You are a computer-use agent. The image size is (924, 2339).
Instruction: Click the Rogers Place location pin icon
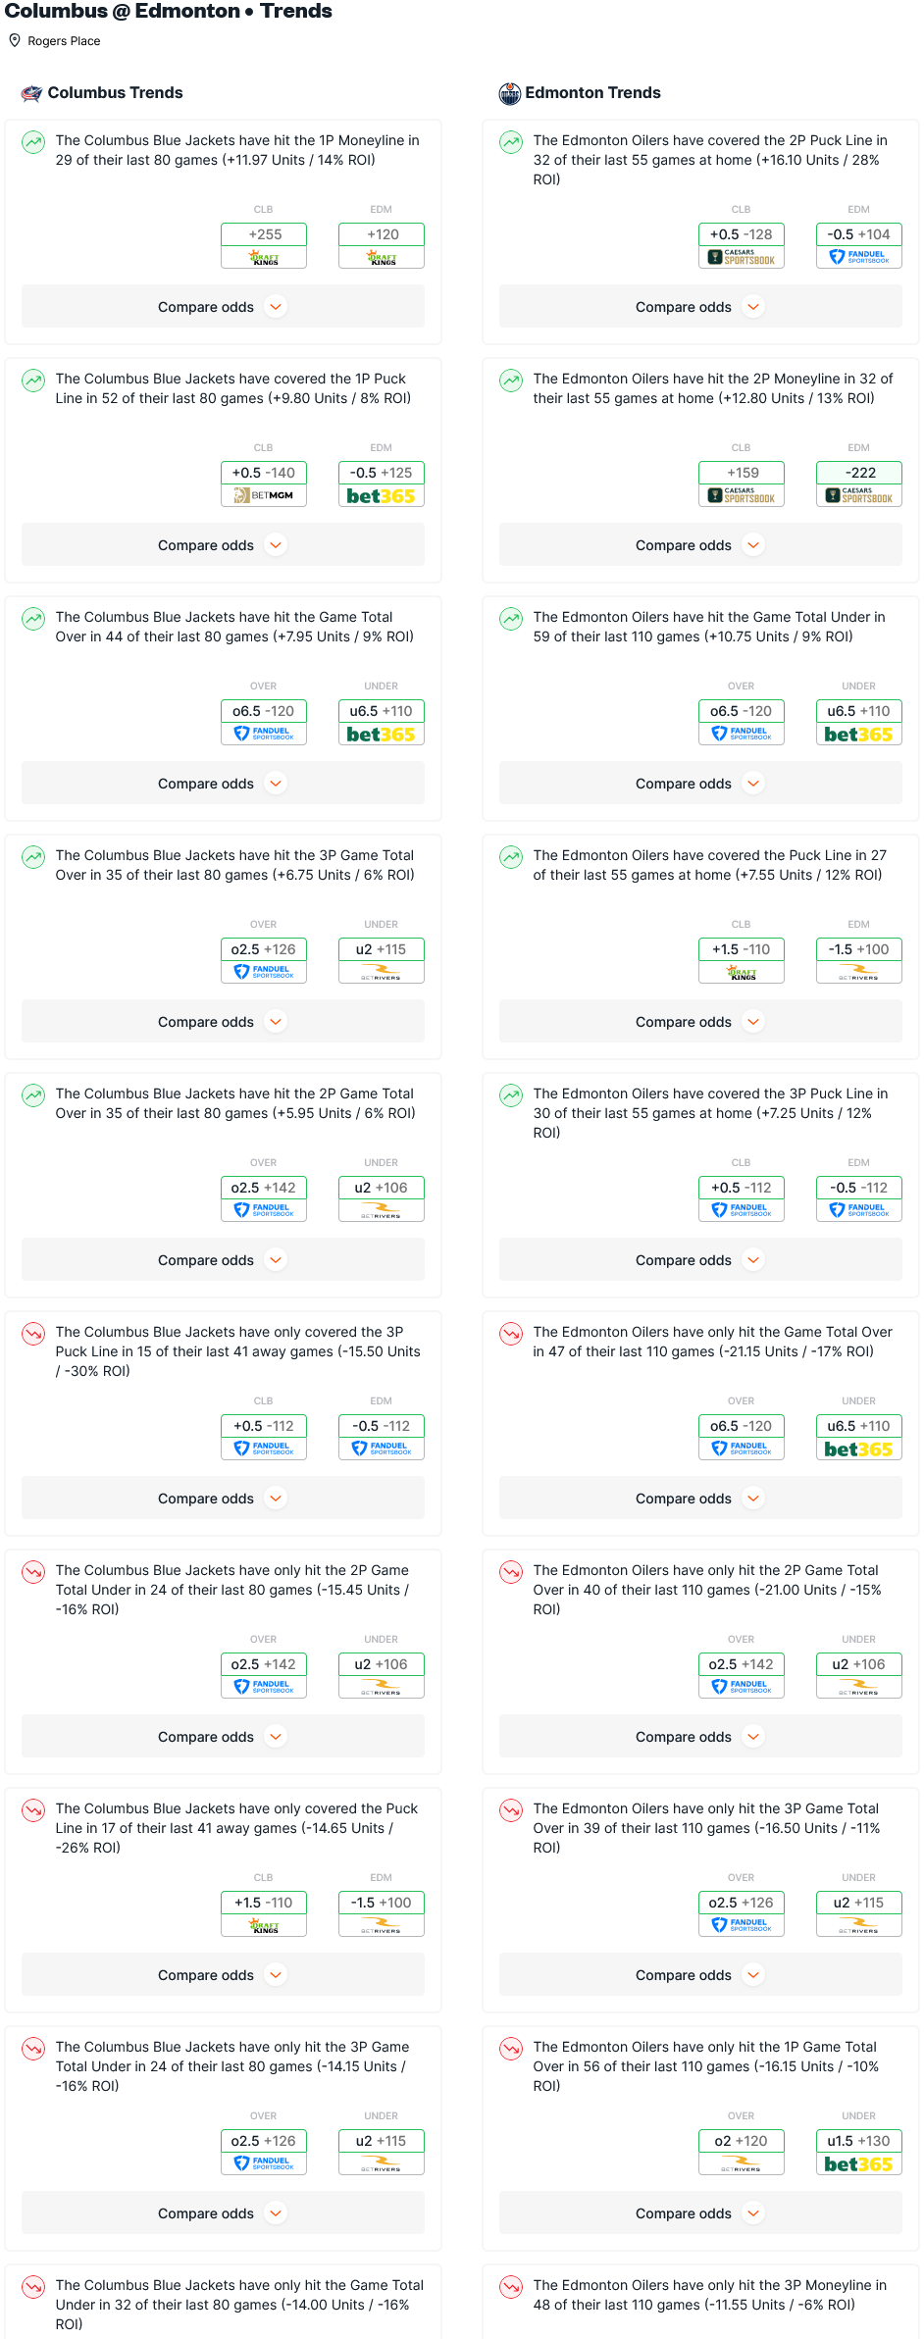point(15,40)
